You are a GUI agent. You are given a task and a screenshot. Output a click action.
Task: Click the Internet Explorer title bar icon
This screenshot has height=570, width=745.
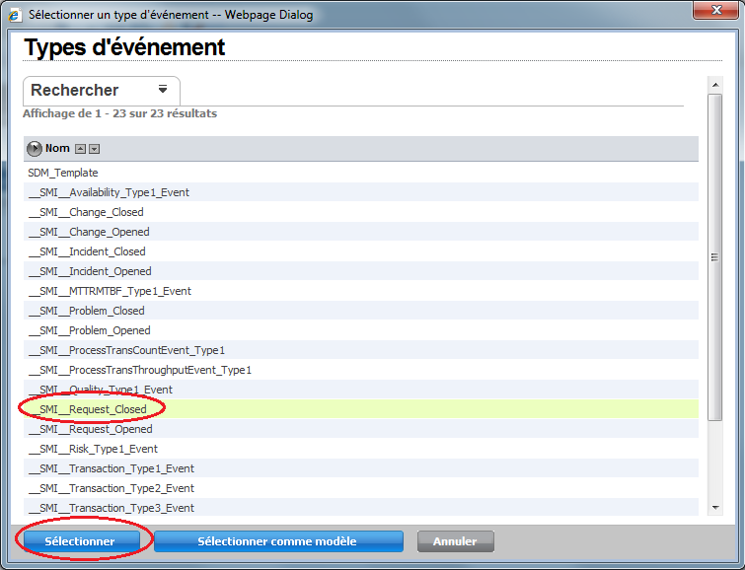15,15
